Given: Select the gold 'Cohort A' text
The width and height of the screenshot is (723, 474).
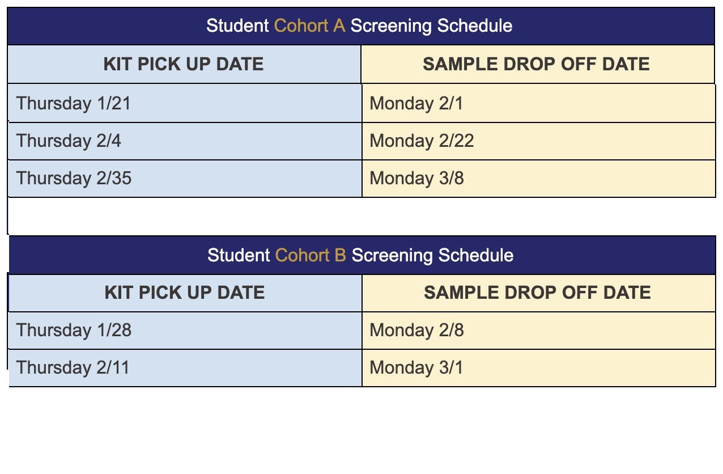Looking at the screenshot, I should point(309,26).
